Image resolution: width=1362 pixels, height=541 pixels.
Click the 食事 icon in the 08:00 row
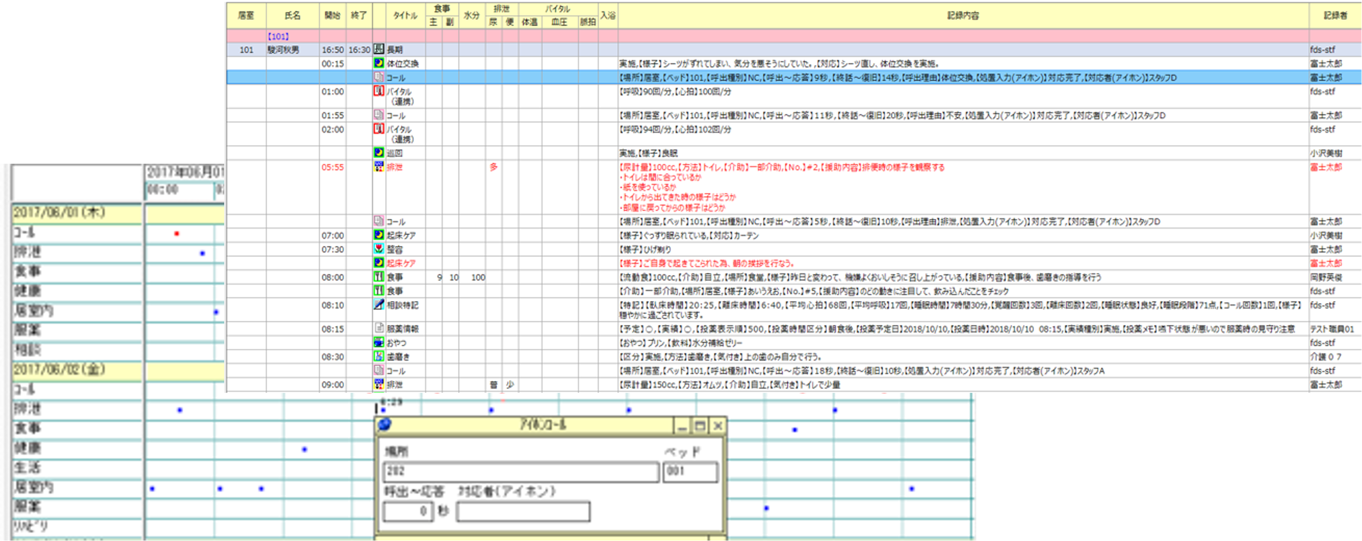click(379, 276)
